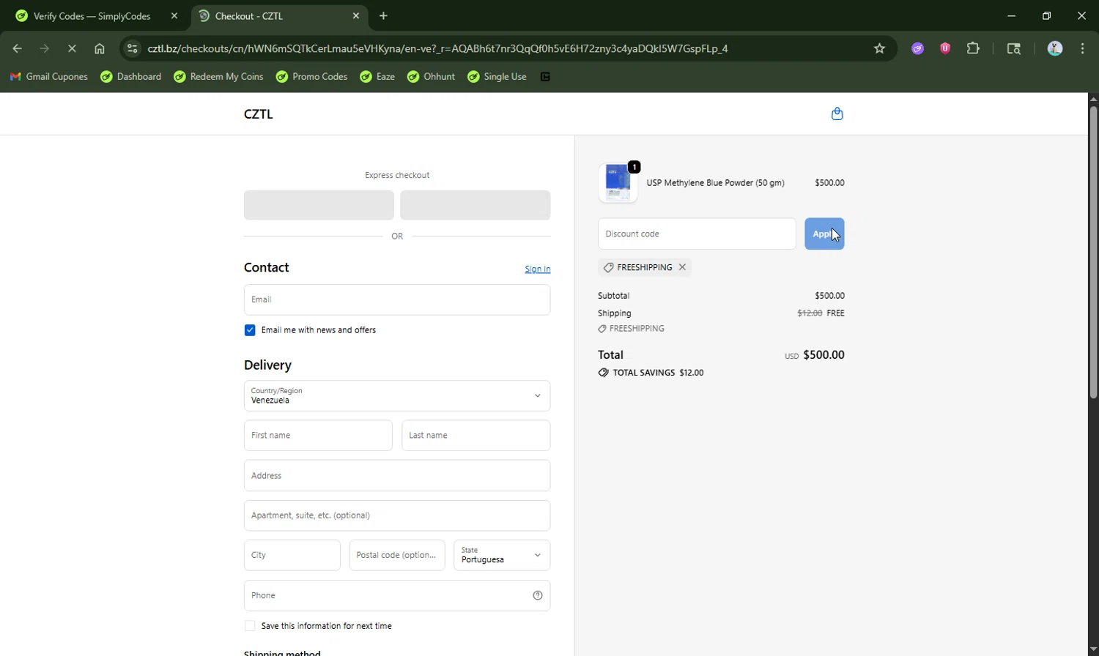This screenshot has width=1099, height=656.
Task: Focus the Discount code field
Action: click(697, 234)
